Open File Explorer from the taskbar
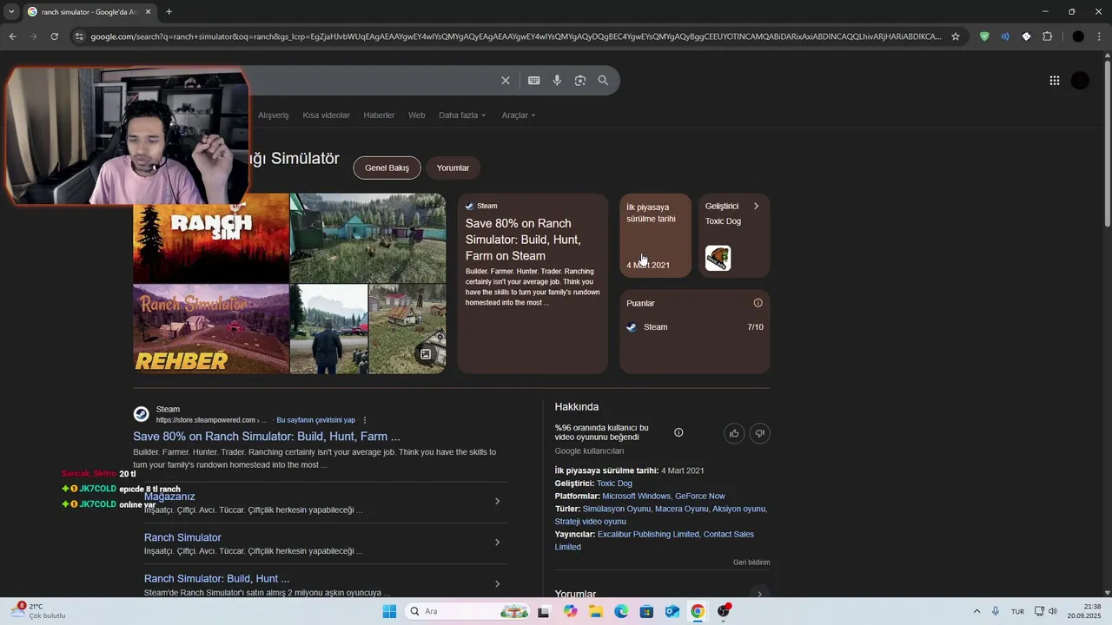The height and width of the screenshot is (625, 1112). [x=595, y=611]
